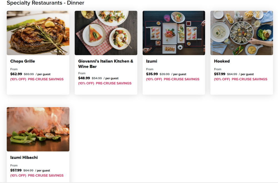Click Giovanni's $48.99 per guest price

(x=84, y=78)
